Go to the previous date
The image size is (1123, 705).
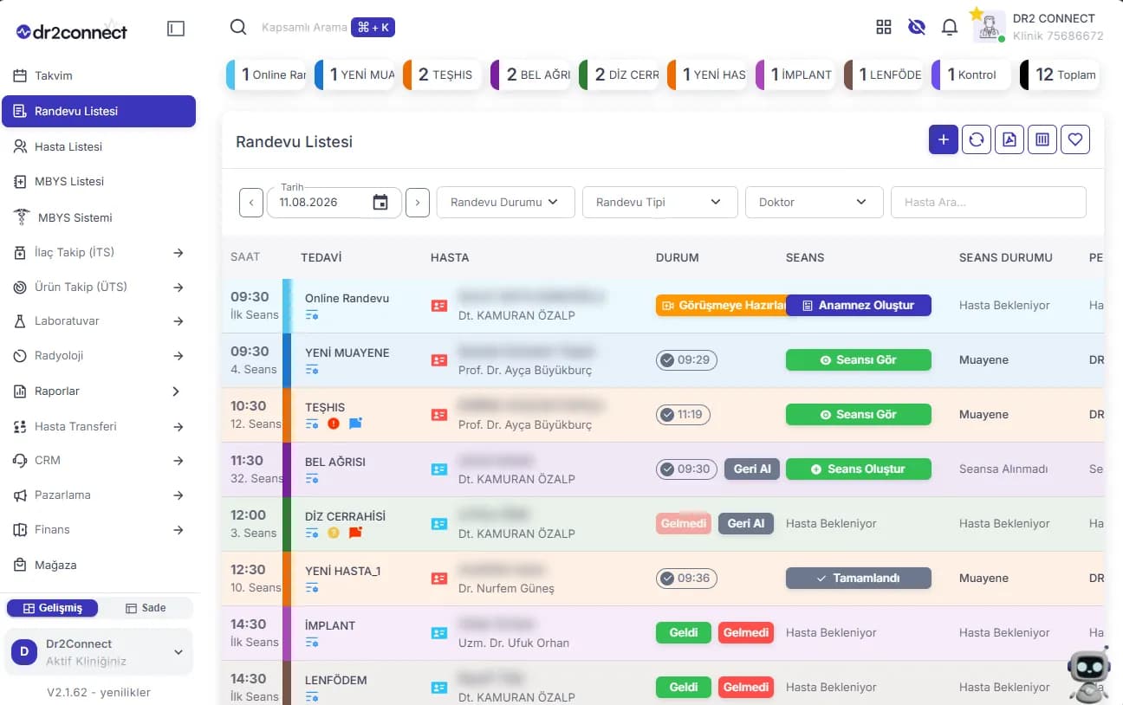point(251,203)
